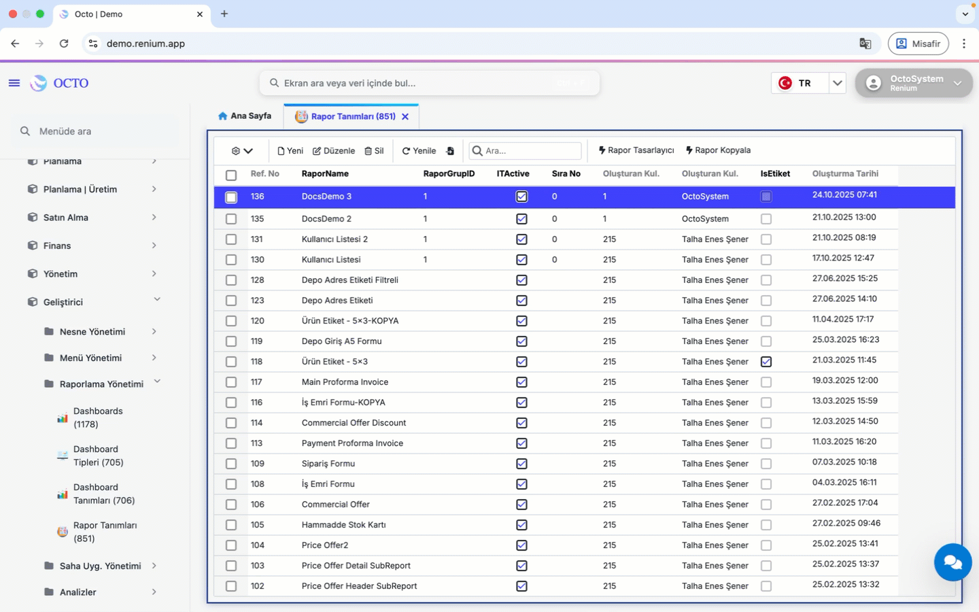Open the chat support bubble
Viewport: 979px width, 612px height.
click(952, 562)
